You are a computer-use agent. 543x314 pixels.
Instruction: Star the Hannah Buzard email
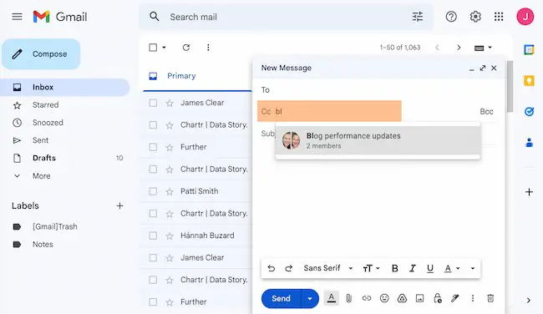tap(170, 235)
